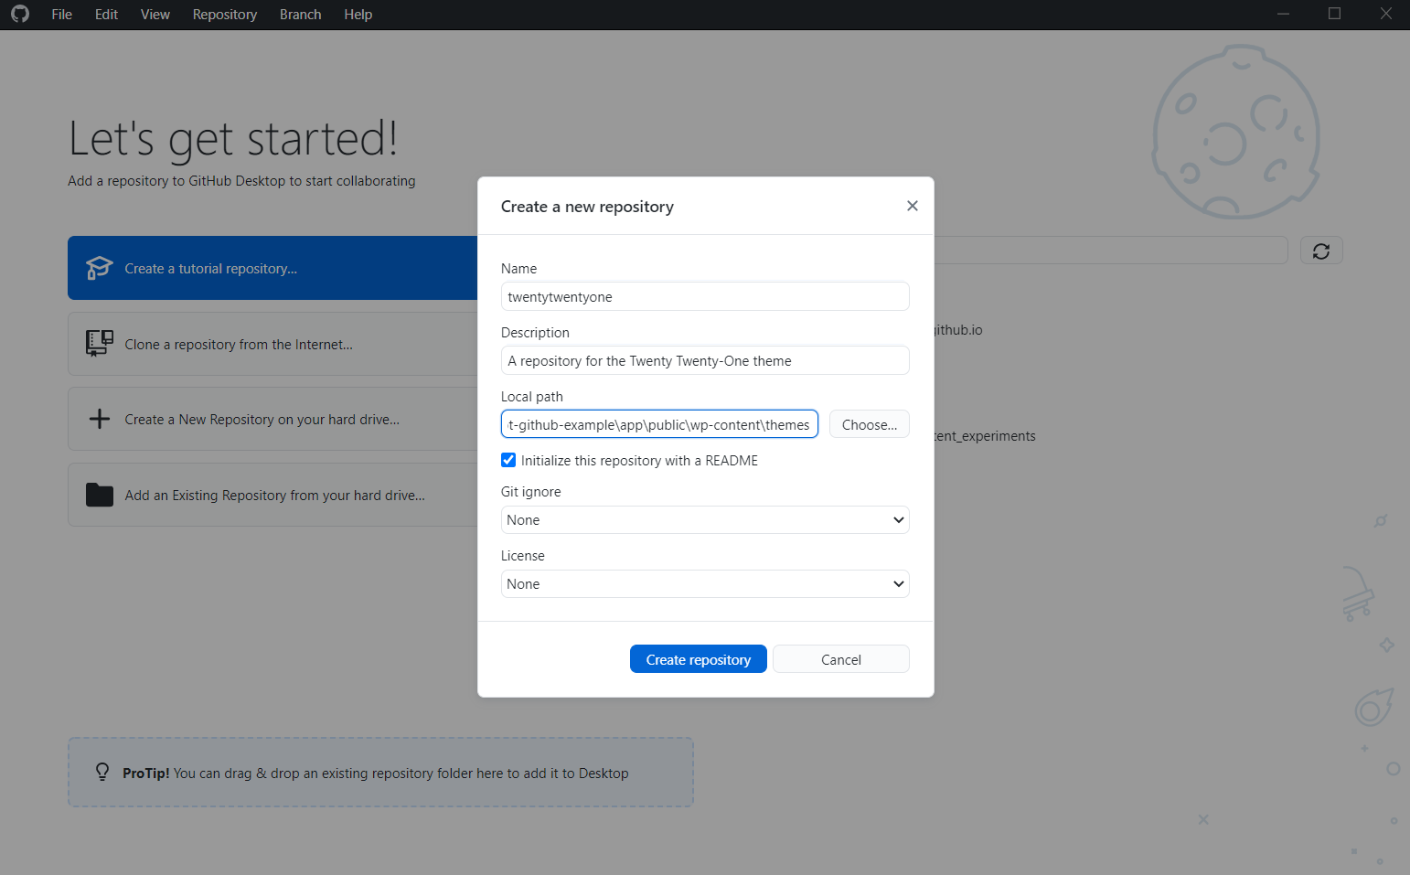Uncheck Initialize this repository with a README
The height and width of the screenshot is (875, 1410).
pyautogui.click(x=508, y=460)
